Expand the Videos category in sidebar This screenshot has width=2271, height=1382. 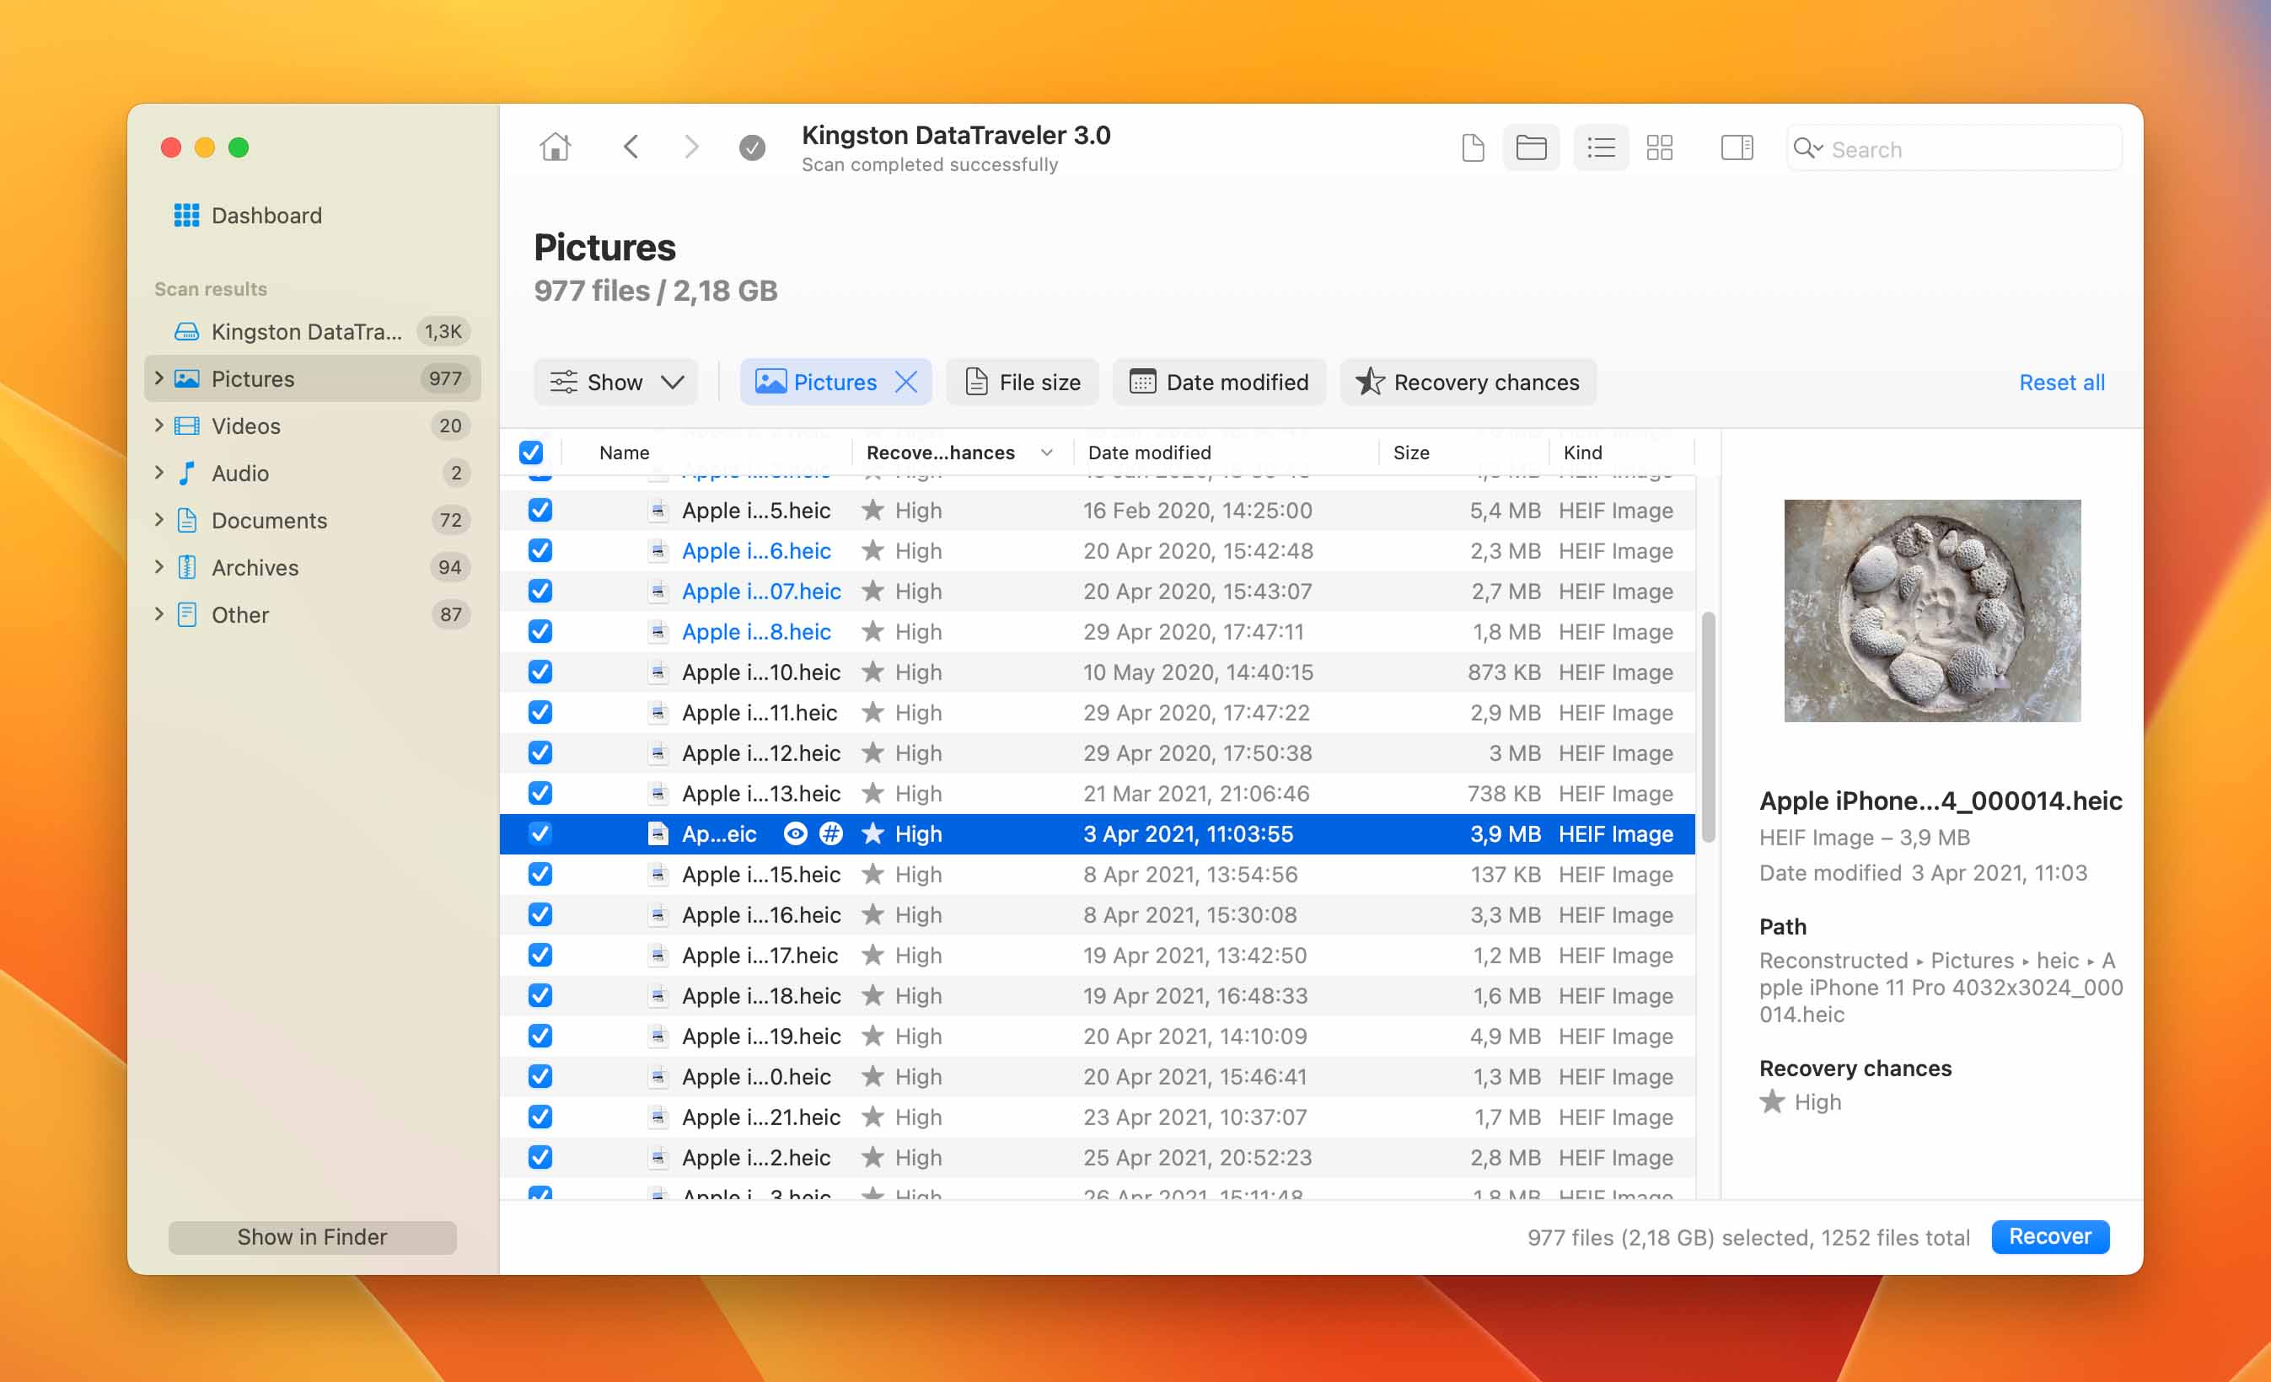pos(159,425)
